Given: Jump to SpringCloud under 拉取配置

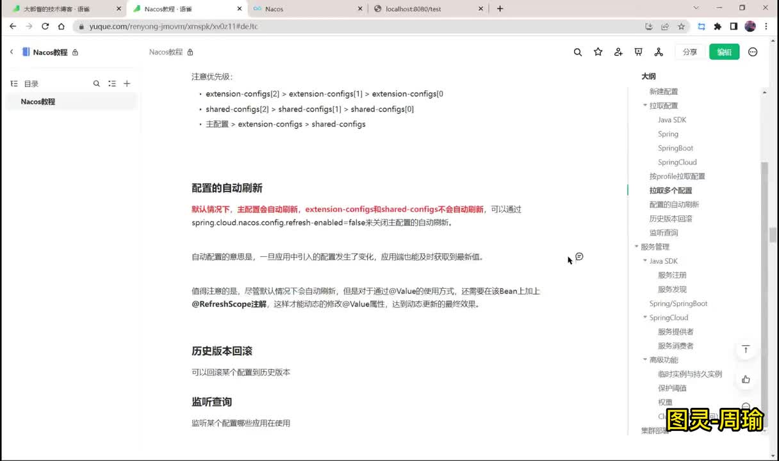Looking at the screenshot, I should [677, 162].
